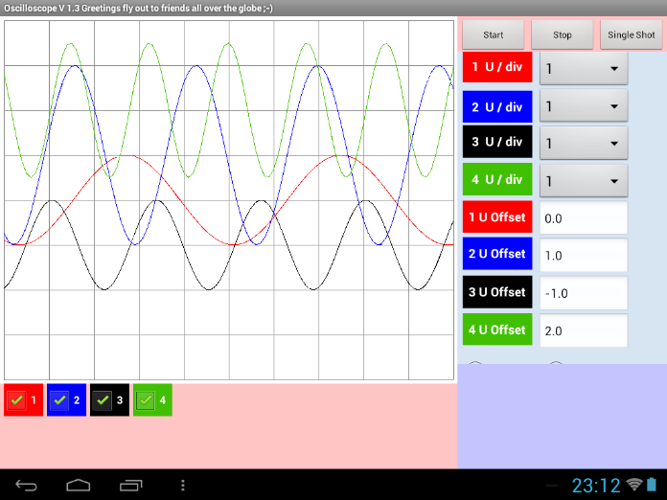Screen dimensions: 667x500
Task: Tap the Wi-Fi status icon
Action: click(634, 485)
